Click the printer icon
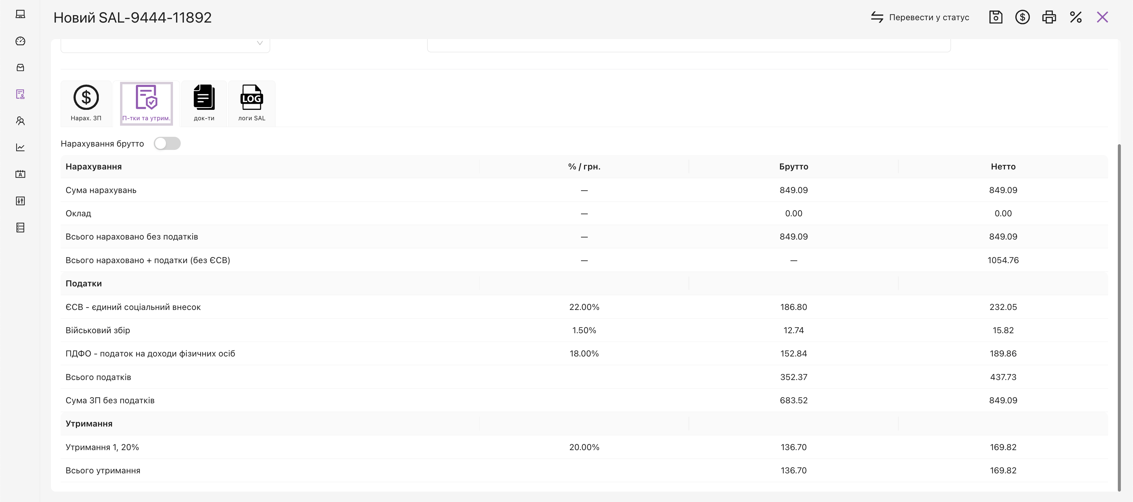The image size is (1133, 502). [1049, 17]
